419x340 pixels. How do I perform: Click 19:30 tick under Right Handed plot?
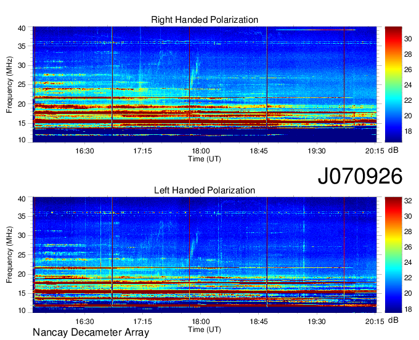(317, 151)
